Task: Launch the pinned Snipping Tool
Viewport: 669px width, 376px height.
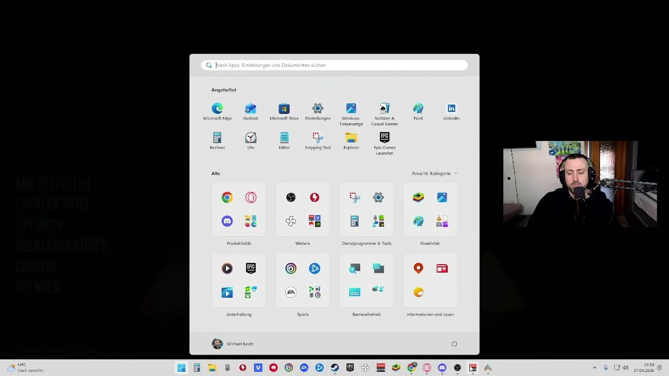Action: tap(318, 141)
